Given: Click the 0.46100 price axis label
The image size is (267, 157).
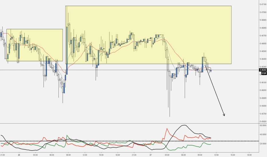Looking at the screenshot, I should click(263, 82).
